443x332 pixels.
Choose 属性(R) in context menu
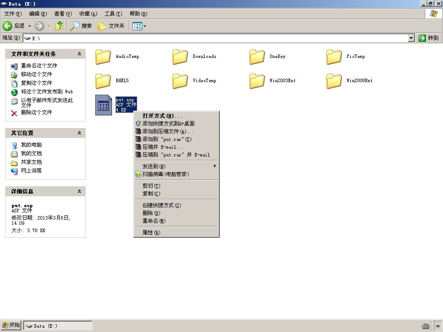[177, 233]
